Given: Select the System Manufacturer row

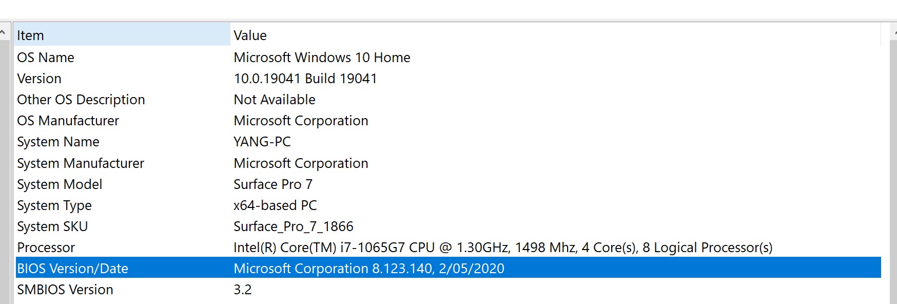Looking at the screenshot, I should pyautogui.click(x=448, y=163).
